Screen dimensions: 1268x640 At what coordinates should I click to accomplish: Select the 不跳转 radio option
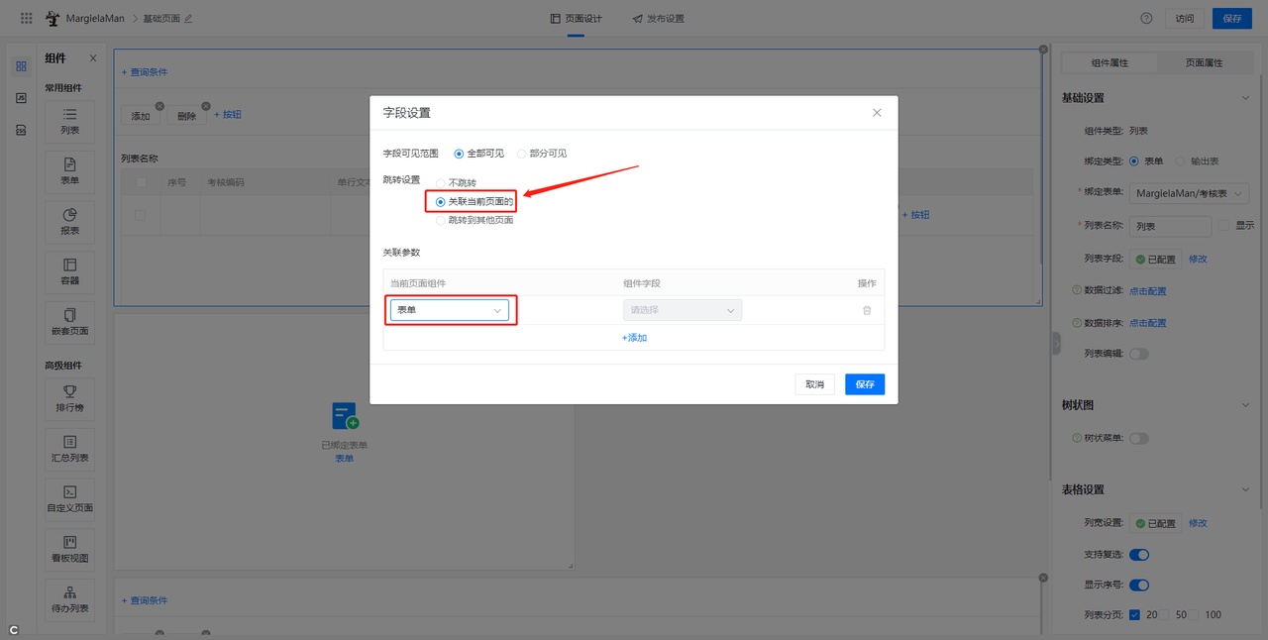point(441,183)
